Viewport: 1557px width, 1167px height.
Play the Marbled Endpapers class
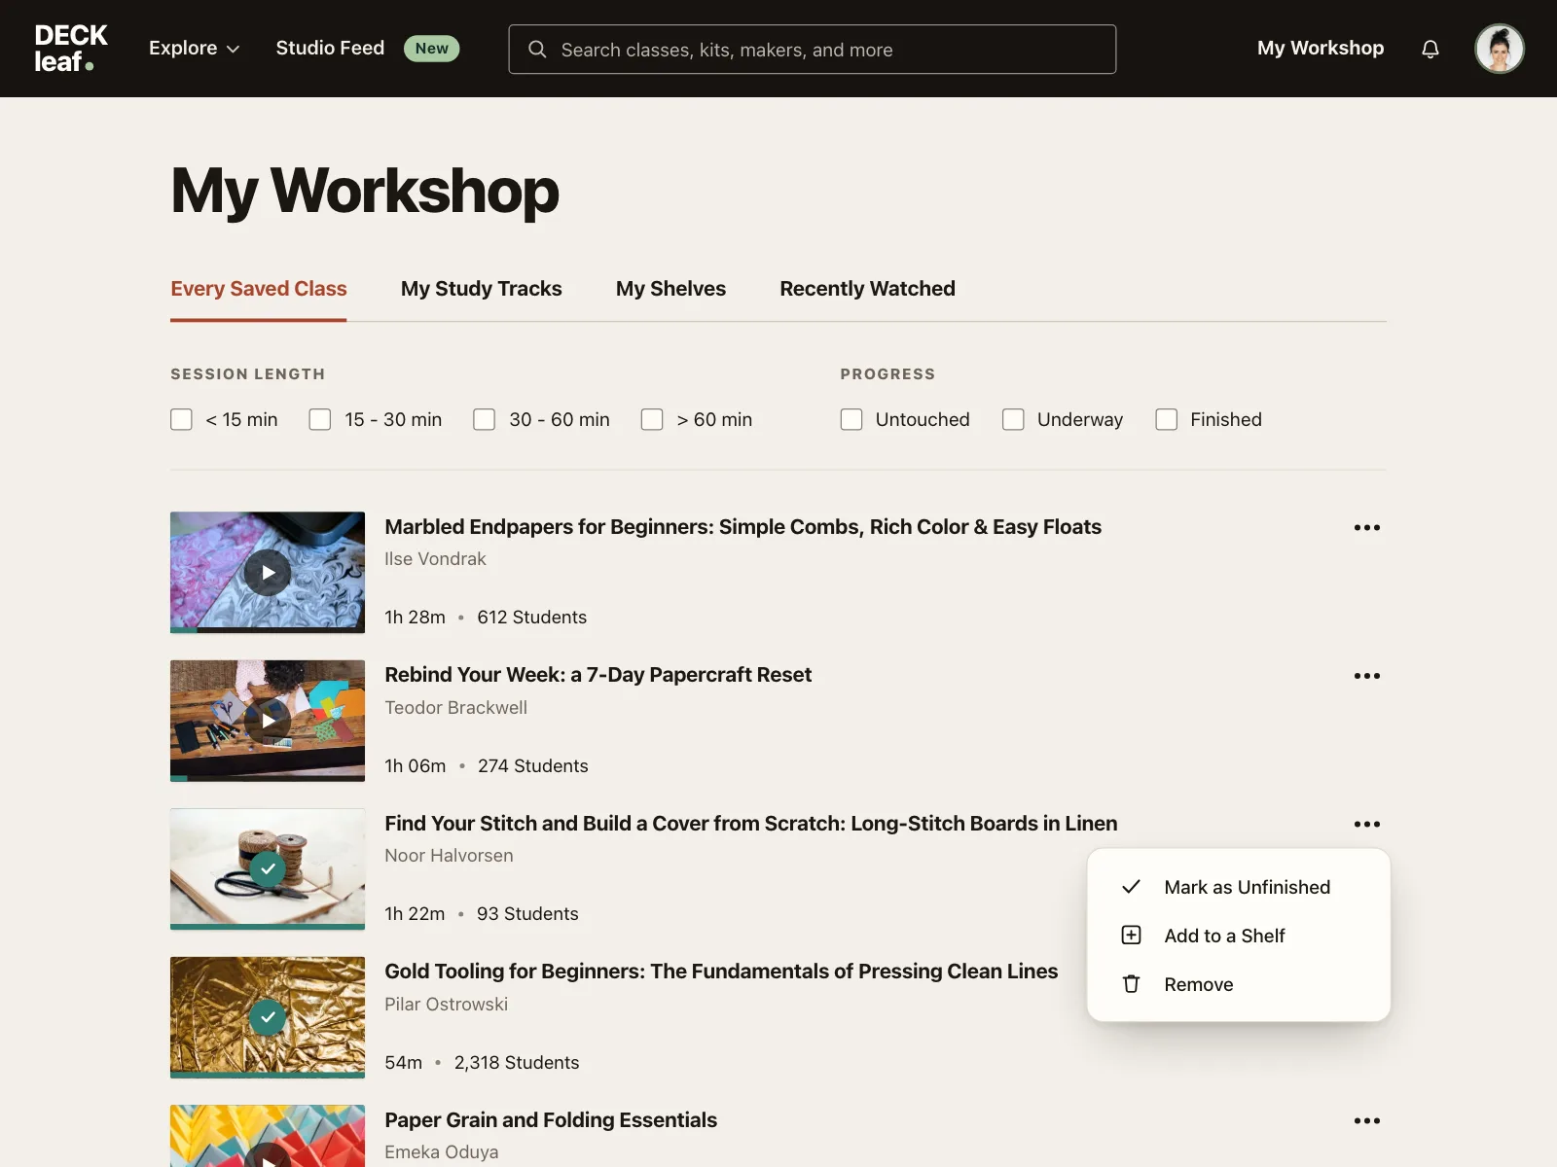coord(268,573)
